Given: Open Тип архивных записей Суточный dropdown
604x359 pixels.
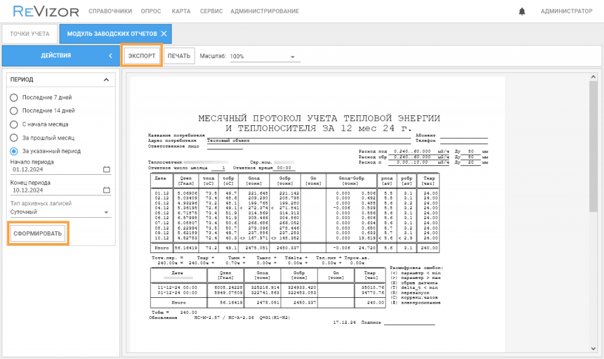Looking at the screenshot, I should tap(61, 212).
